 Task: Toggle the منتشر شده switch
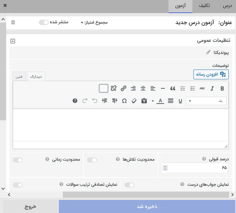(44, 23)
